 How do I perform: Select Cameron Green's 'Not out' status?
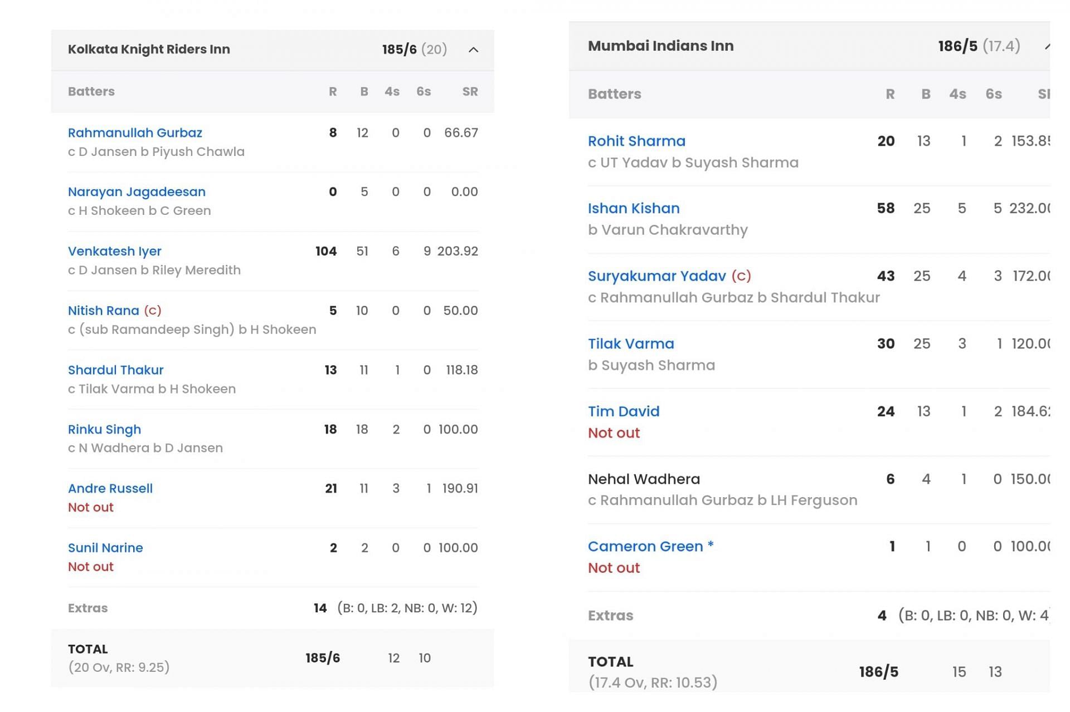pos(614,568)
